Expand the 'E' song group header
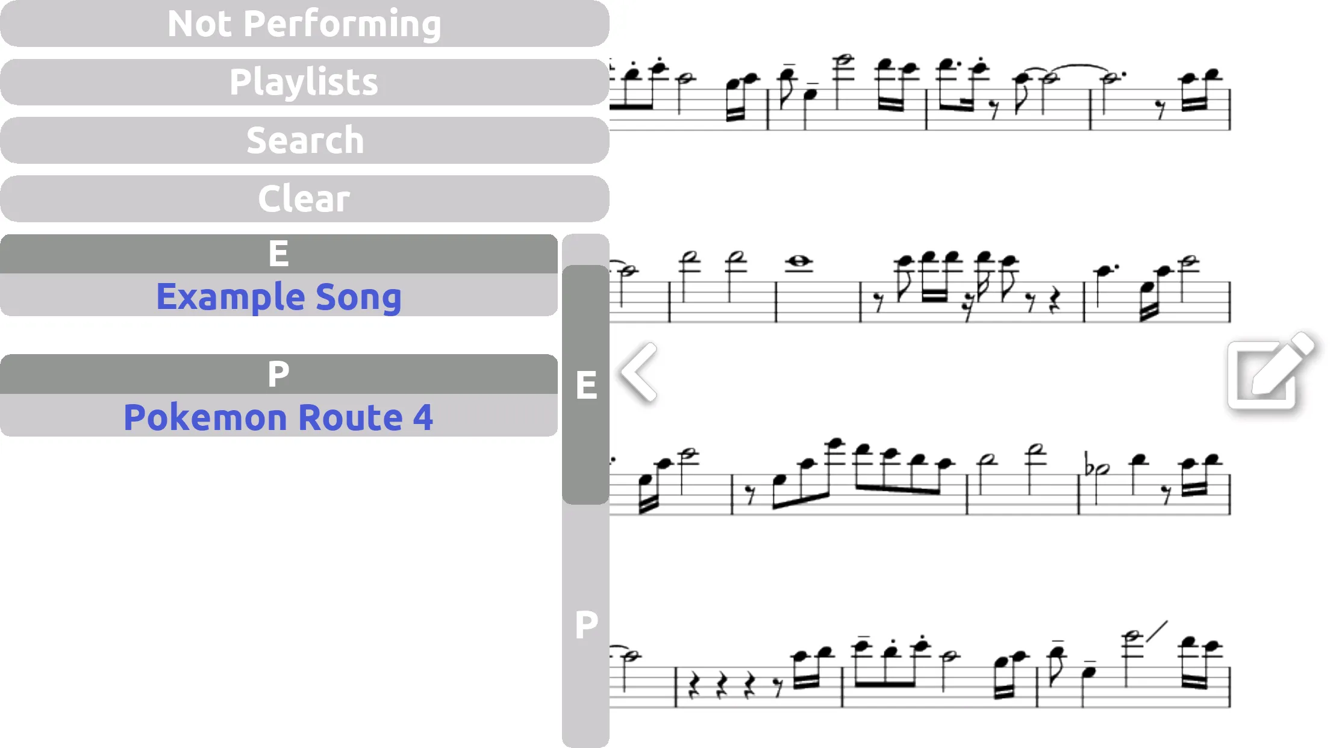 pos(278,253)
